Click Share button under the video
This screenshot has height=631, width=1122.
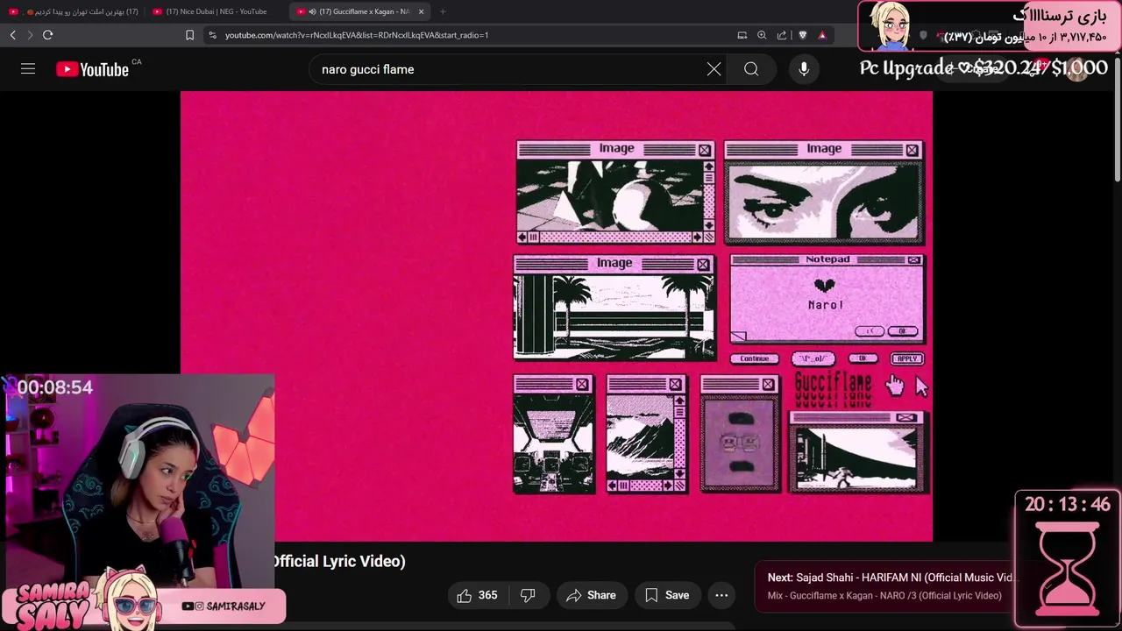click(x=592, y=595)
